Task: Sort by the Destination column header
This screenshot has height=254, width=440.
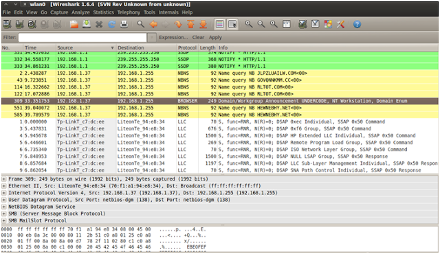Action: [146, 47]
